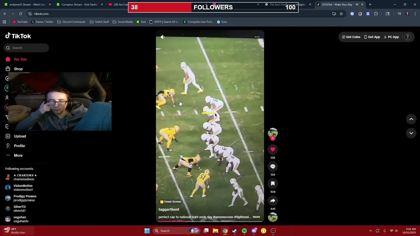
Task: Open the Shop section
Action: [14, 69]
